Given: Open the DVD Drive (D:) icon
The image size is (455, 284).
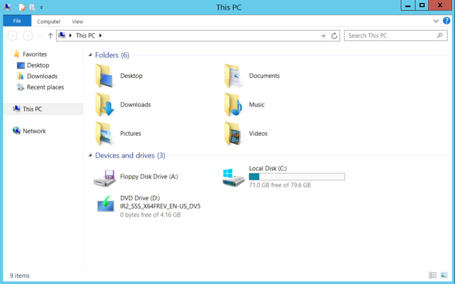Looking at the screenshot, I should [x=105, y=204].
